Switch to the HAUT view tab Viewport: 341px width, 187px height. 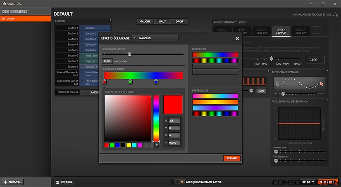pyautogui.click(x=162, y=21)
